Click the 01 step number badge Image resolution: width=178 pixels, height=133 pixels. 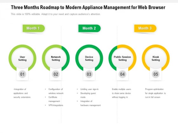tap(22, 74)
